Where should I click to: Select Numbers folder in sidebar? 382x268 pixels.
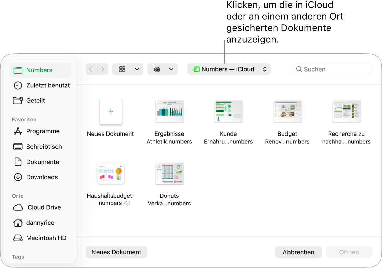click(x=40, y=70)
